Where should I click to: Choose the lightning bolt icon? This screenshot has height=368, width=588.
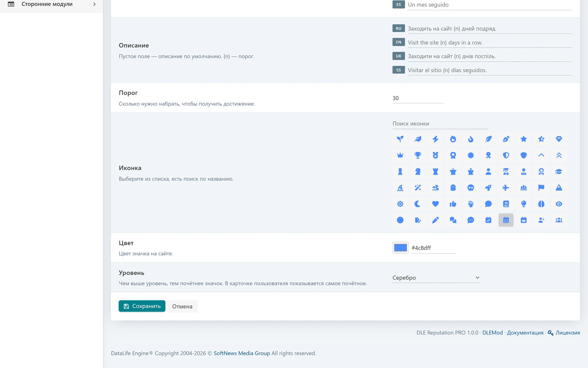tap(435, 139)
